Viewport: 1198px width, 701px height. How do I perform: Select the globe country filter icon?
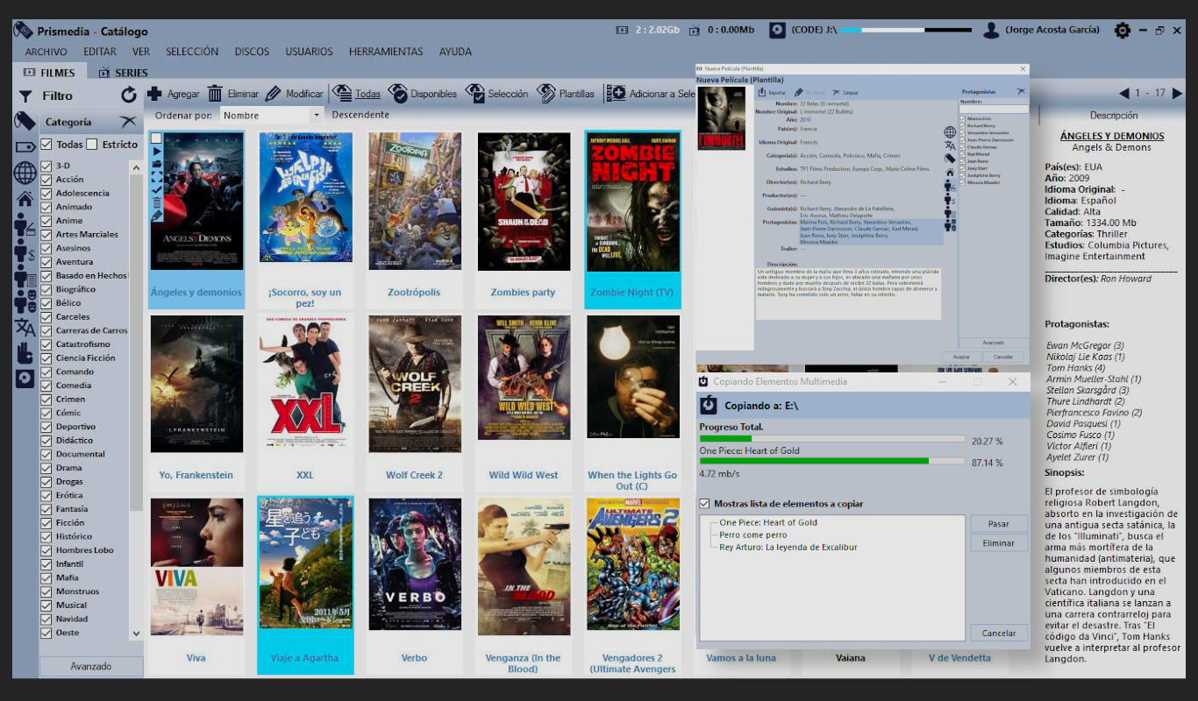(x=25, y=173)
